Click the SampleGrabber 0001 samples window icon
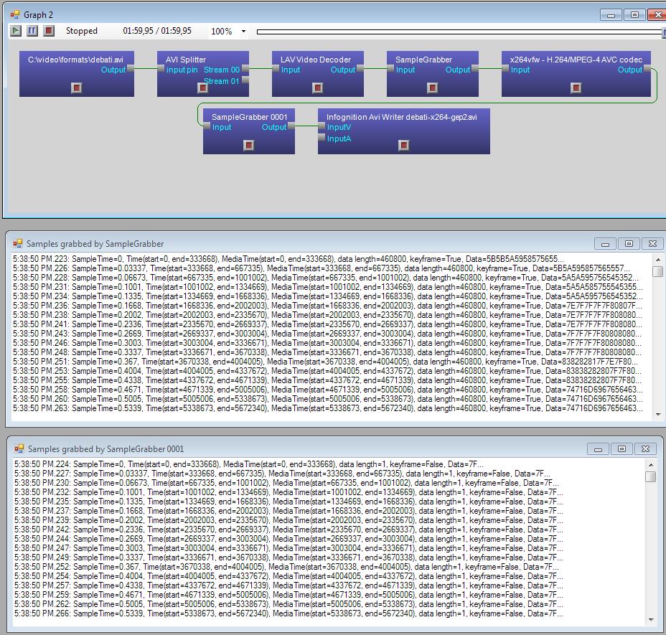This screenshot has width=666, height=635. (19, 448)
